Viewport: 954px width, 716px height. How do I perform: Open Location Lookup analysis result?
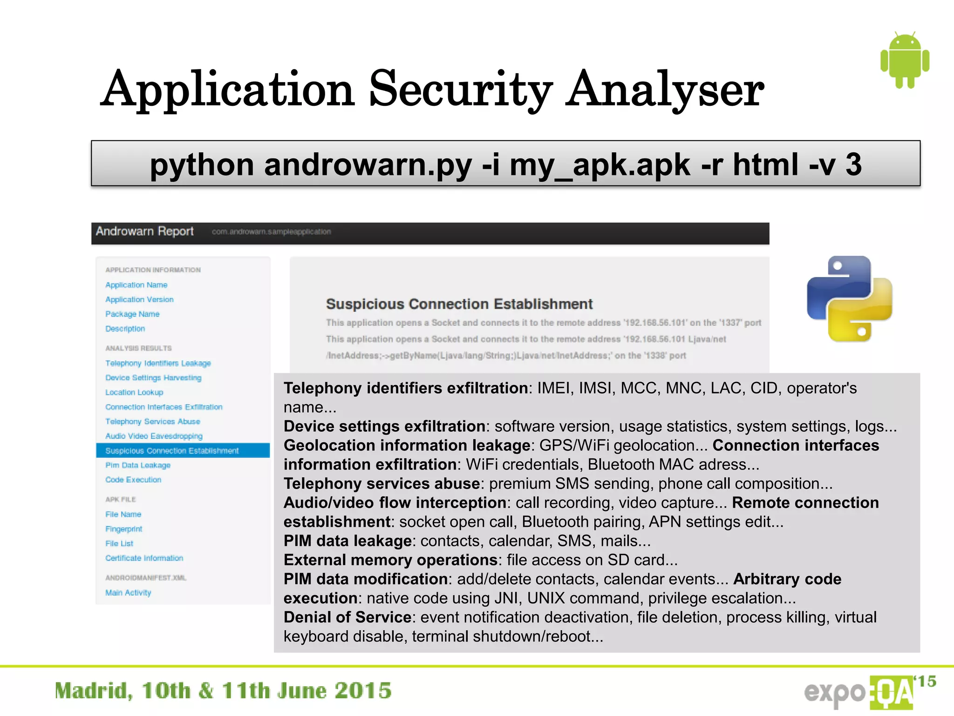(x=134, y=392)
